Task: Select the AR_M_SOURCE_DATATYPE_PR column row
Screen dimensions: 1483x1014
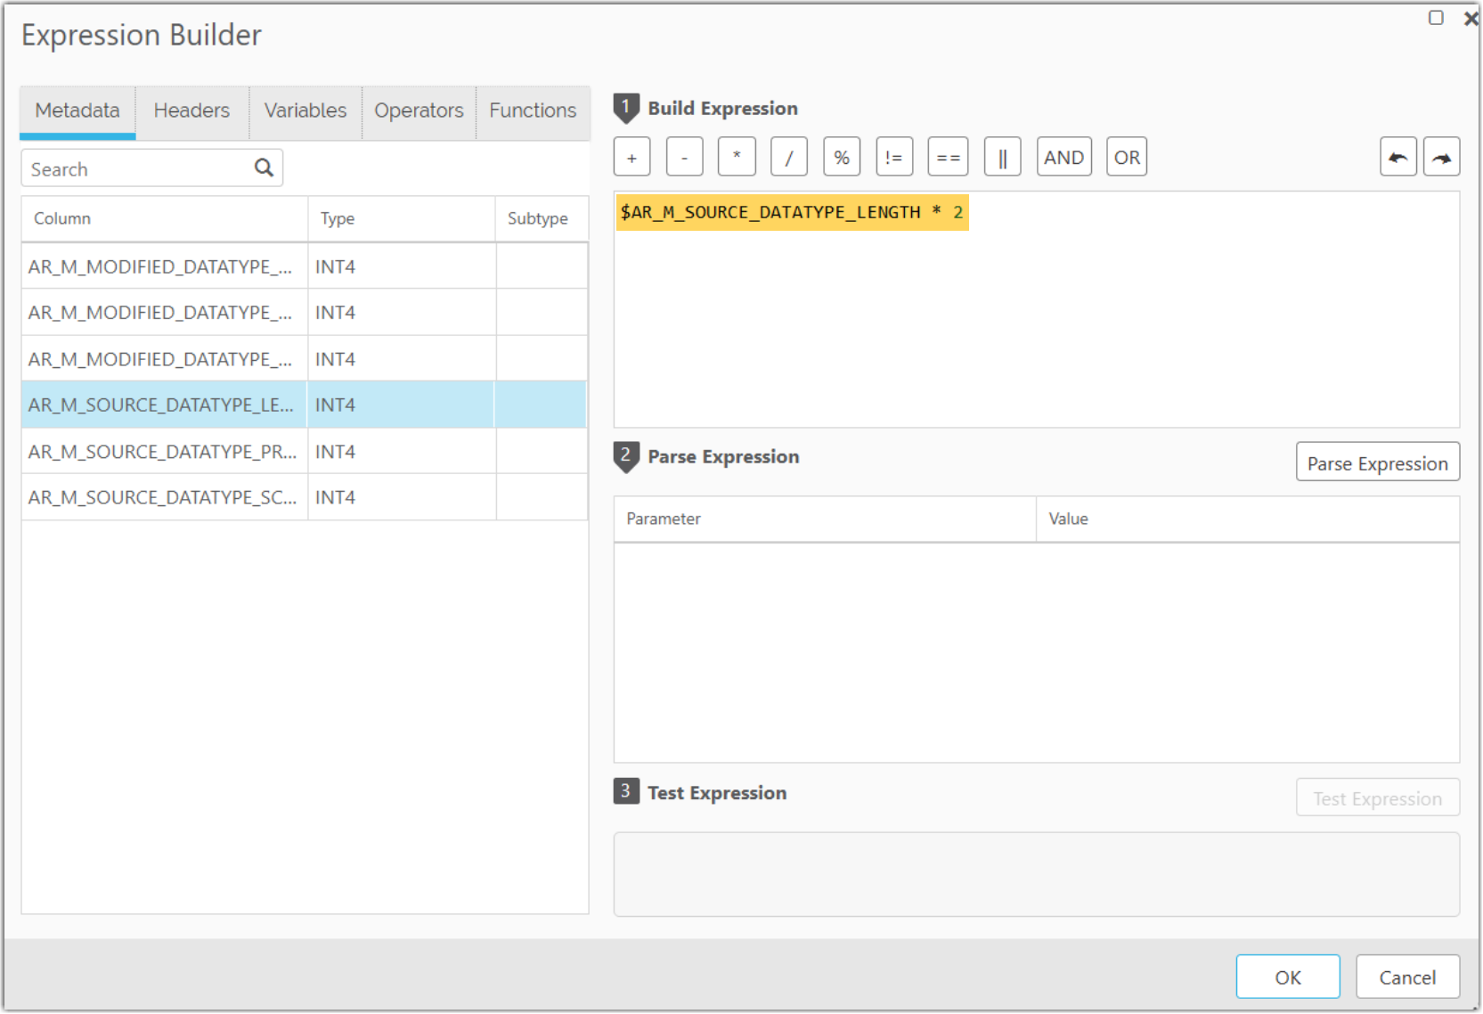Action: (x=163, y=451)
